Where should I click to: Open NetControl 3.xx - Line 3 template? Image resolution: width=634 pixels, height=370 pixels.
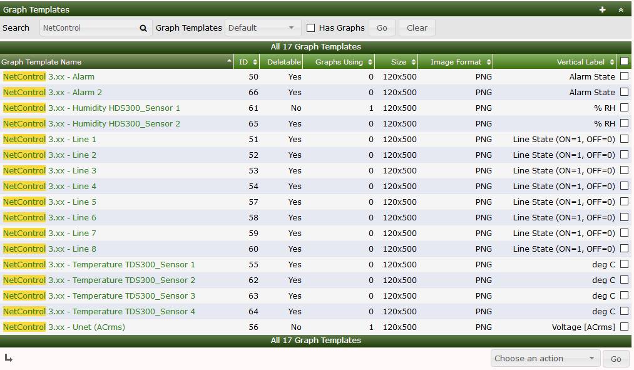49,171
